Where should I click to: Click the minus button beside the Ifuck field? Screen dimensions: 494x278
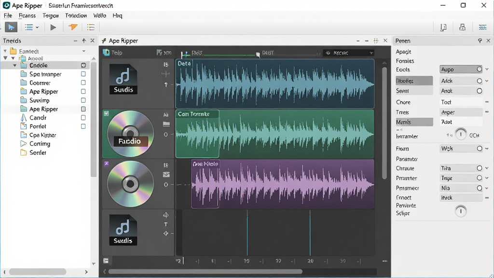pos(487,197)
